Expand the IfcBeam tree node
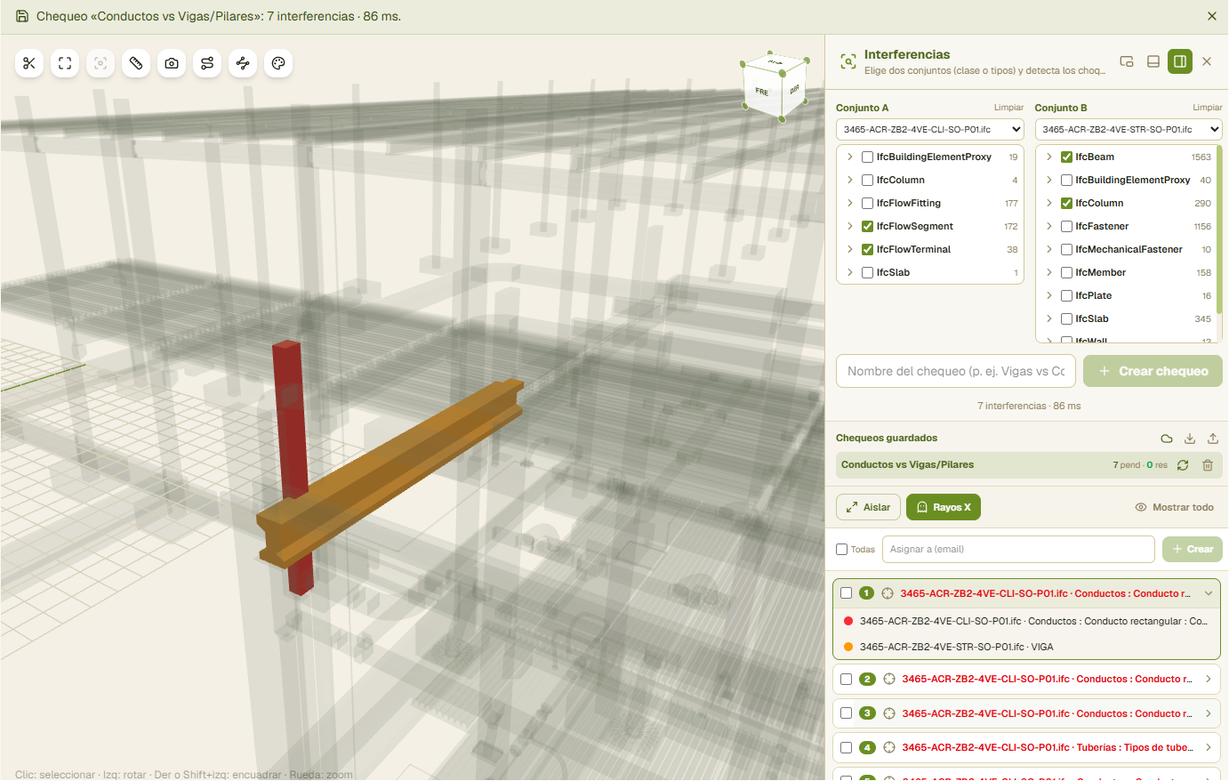This screenshot has height=781, width=1229. coord(1049,157)
